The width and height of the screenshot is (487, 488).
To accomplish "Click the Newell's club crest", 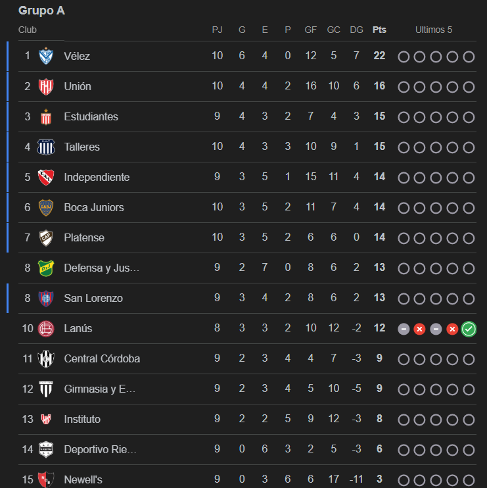I will [46, 479].
